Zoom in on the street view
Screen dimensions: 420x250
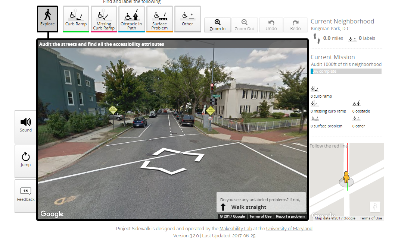click(218, 25)
